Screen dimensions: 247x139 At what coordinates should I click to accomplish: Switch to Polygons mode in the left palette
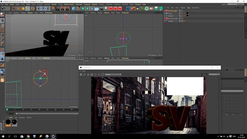(2, 44)
